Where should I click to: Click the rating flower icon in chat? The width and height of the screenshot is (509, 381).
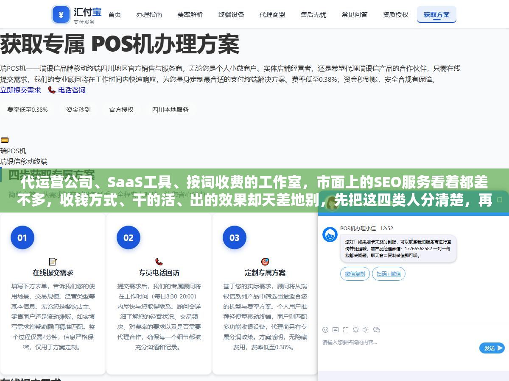tap(356, 329)
